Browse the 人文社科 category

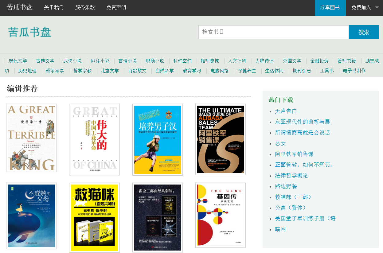tap(237, 61)
